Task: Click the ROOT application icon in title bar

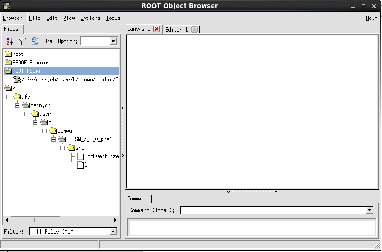Action: click(7, 6)
